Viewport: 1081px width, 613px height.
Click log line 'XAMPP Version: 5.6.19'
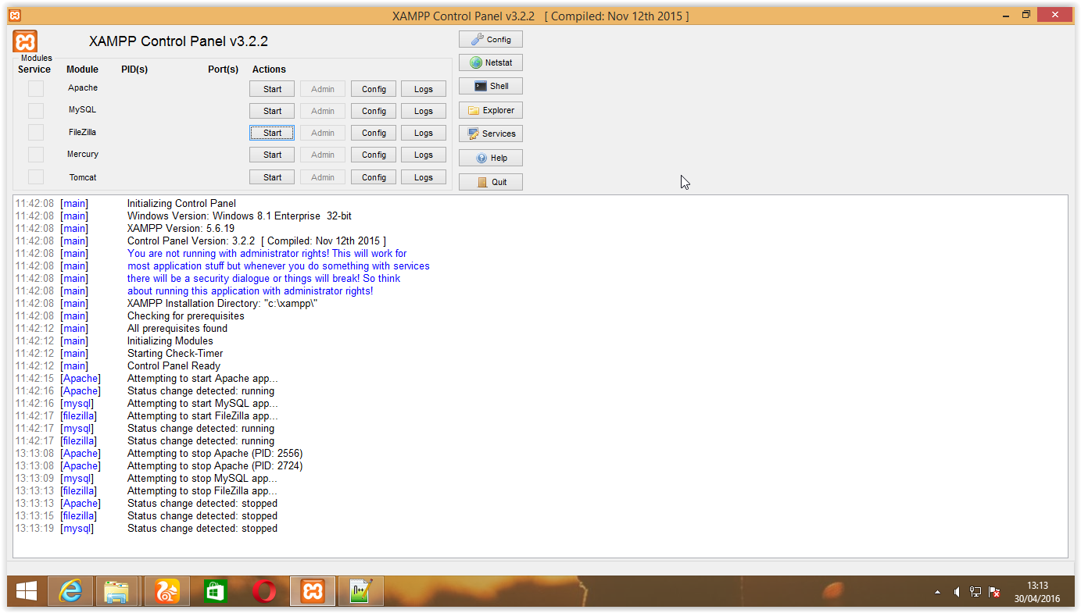point(181,228)
